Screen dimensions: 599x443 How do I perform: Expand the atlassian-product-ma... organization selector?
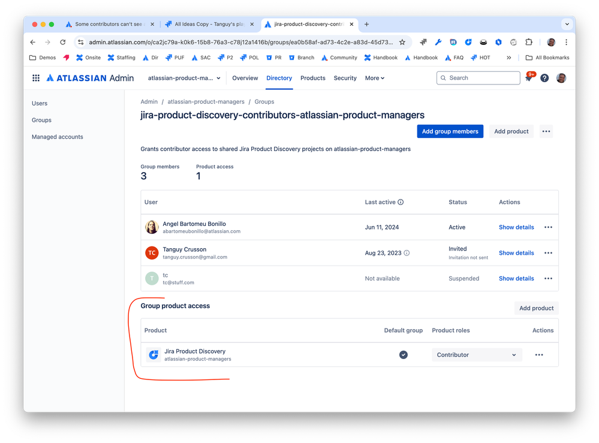click(x=184, y=78)
